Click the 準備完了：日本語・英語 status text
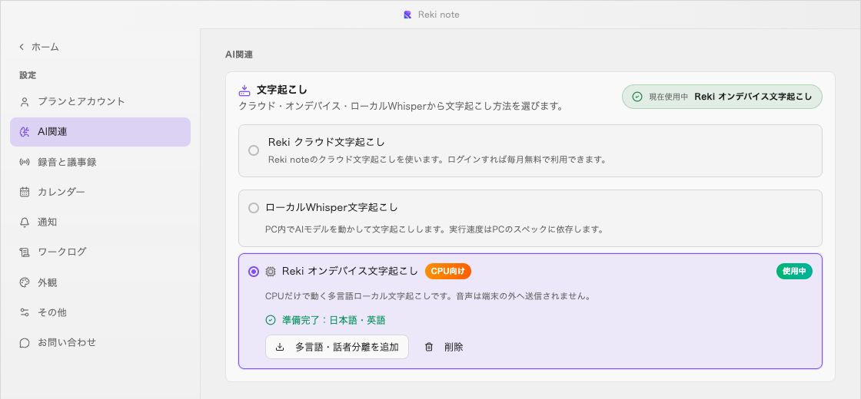Image resolution: width=861 pixels, height=399 pixels. click(334, 320)
